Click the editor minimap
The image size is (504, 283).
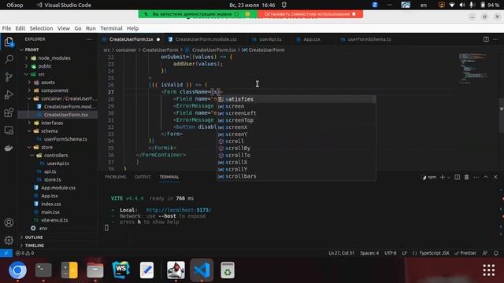pos(473,68)
